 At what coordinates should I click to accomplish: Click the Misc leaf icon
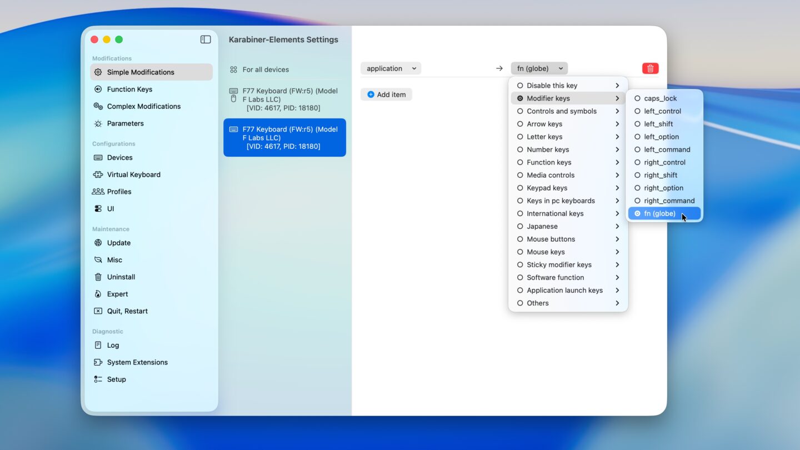[x=98, y=260]
